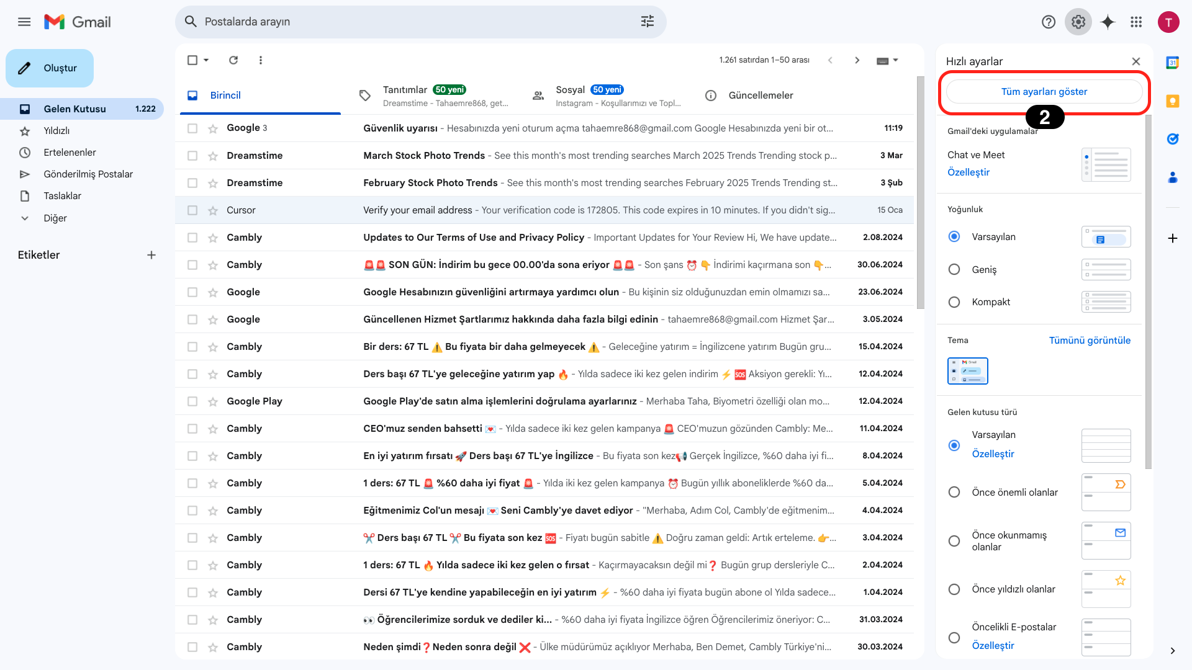
Task: Go to the previous page of mails
Action: (830, 60)
